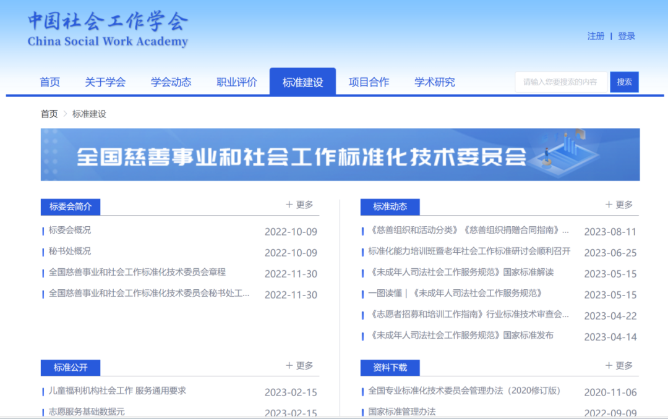Click the 搜索 search button
The image size is (668, 419).
(624, 82)
